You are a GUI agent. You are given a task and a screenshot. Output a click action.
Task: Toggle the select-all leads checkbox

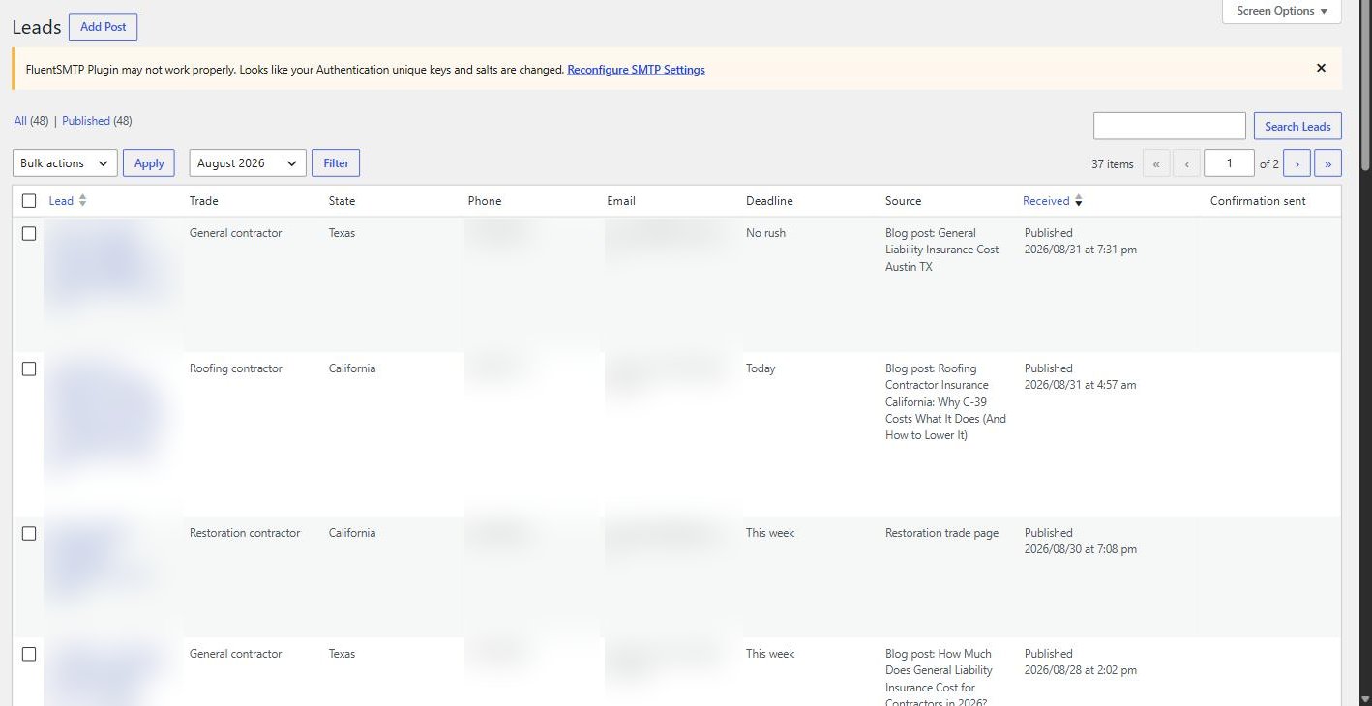tap(29, 201)
